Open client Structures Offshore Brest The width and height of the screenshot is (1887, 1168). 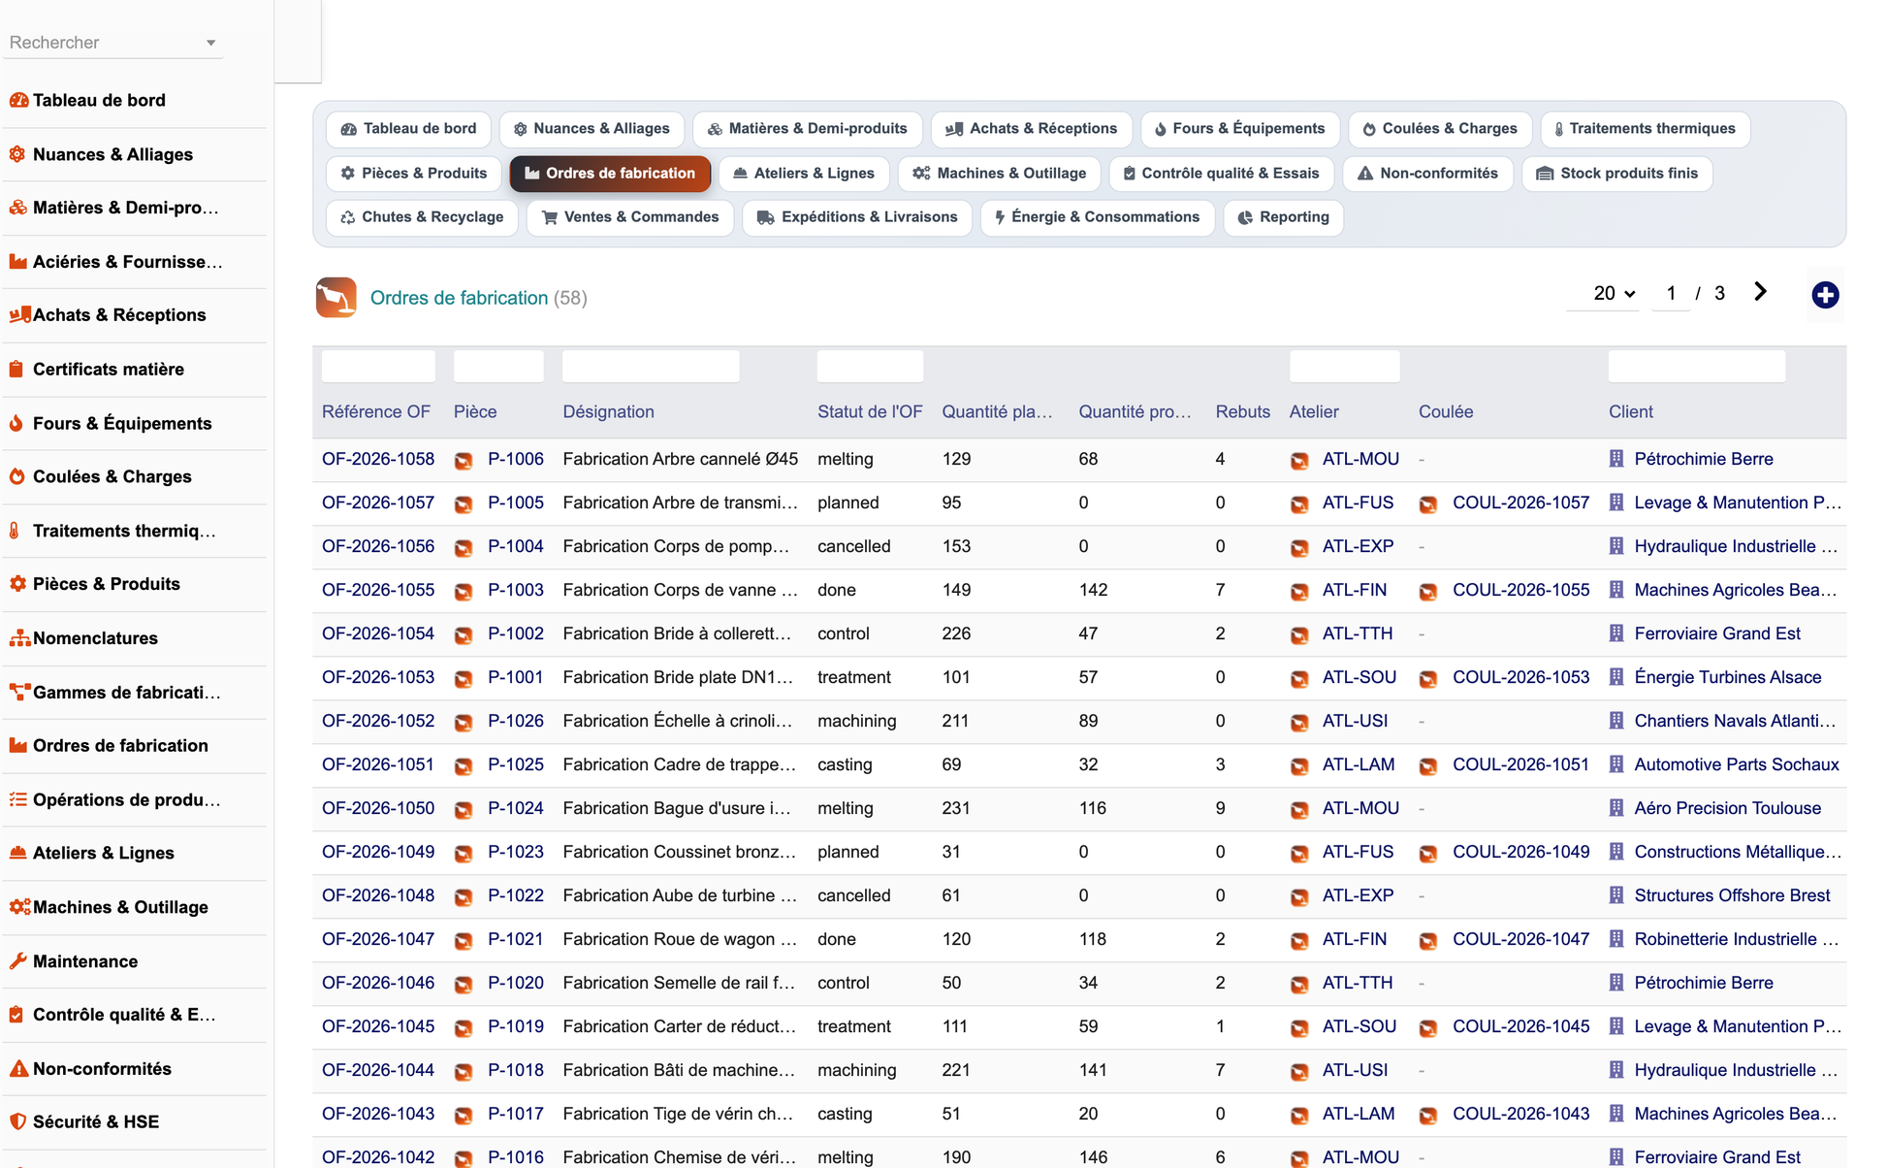coord(1732,895)
